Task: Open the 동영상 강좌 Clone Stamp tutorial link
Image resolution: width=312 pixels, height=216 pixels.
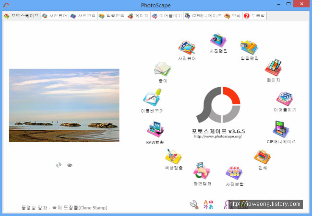Action: tap(64, 208)
